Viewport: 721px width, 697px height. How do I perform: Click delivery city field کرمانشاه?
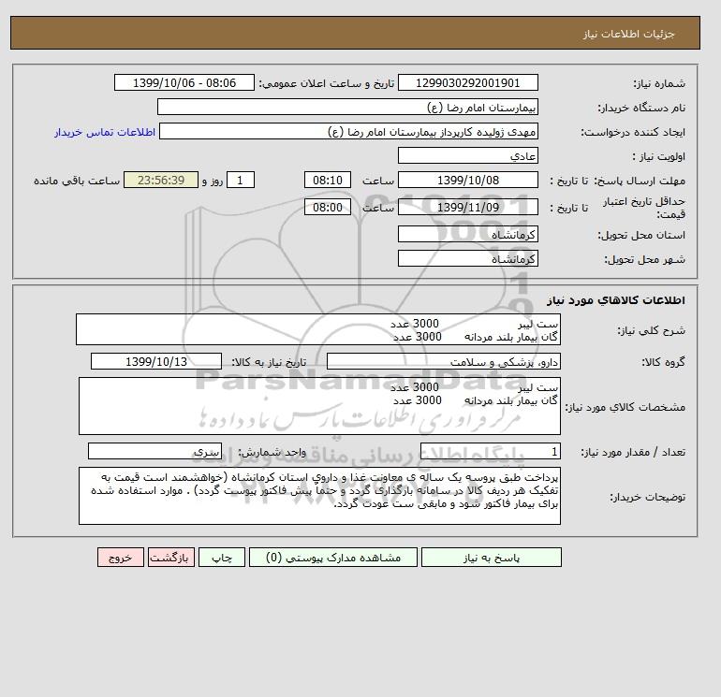(x=467, y=258)
